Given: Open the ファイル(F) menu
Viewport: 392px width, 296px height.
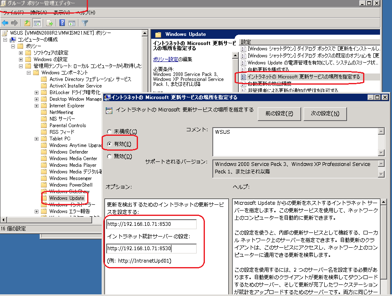Looking at the screenshot, I should (13, 12).
